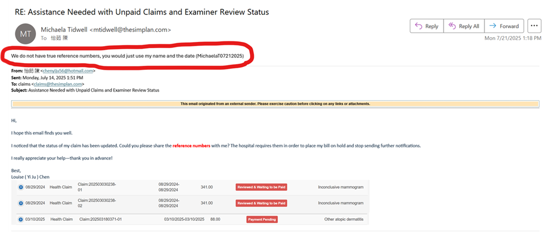Image resolution: width=542 pixels, height=232 pixels.
Task: Expand the first 08/29/2024 claim row
Action: (21, 187)
